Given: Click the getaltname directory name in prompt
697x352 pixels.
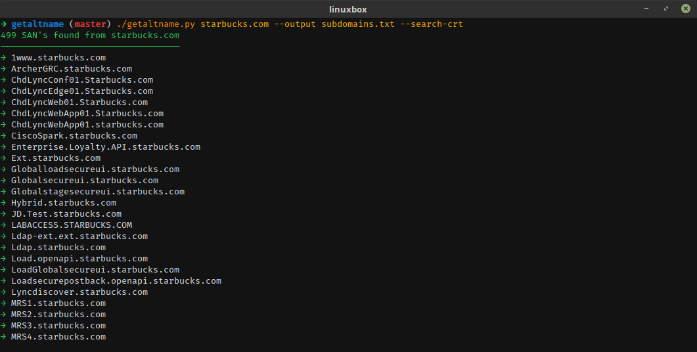Looking at the screenshot, I should click(x=38, y=24).
